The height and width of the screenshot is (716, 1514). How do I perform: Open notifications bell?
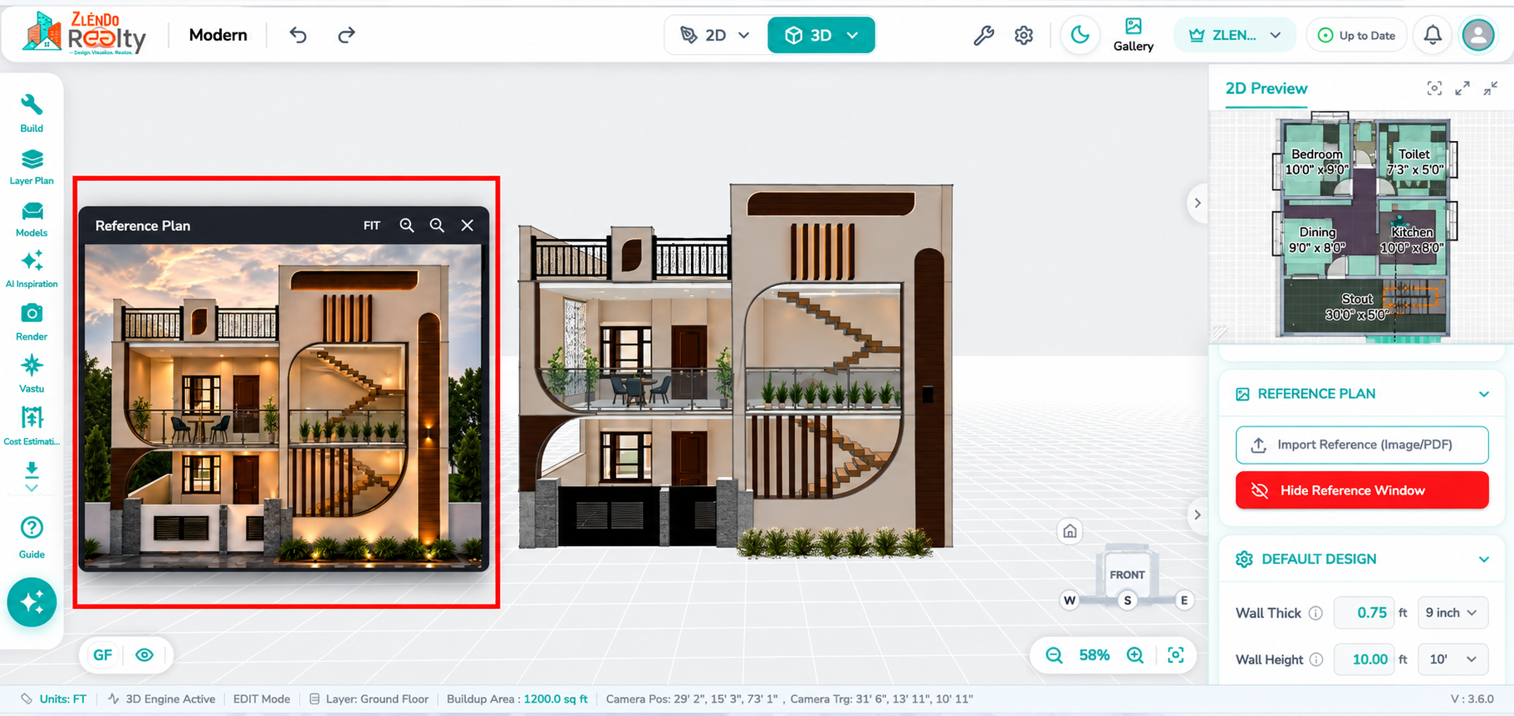pos(1433,35)
